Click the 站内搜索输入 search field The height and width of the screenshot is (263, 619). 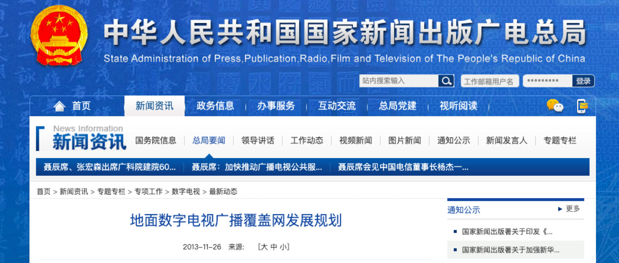(398, 81)
